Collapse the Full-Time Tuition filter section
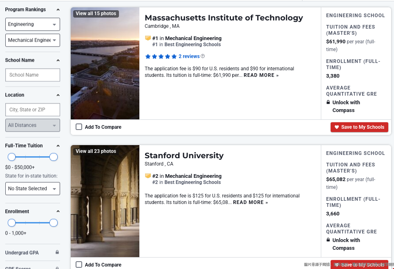Image resolution: width=394 pixels, height=269 pixels. (58, 146)
